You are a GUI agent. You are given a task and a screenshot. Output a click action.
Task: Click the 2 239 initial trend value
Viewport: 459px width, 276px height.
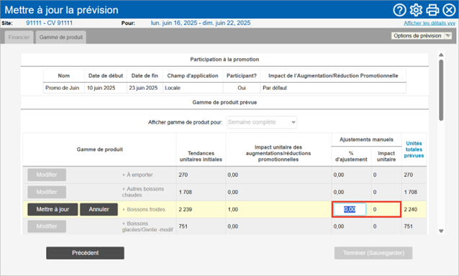[x=186, y=209]
